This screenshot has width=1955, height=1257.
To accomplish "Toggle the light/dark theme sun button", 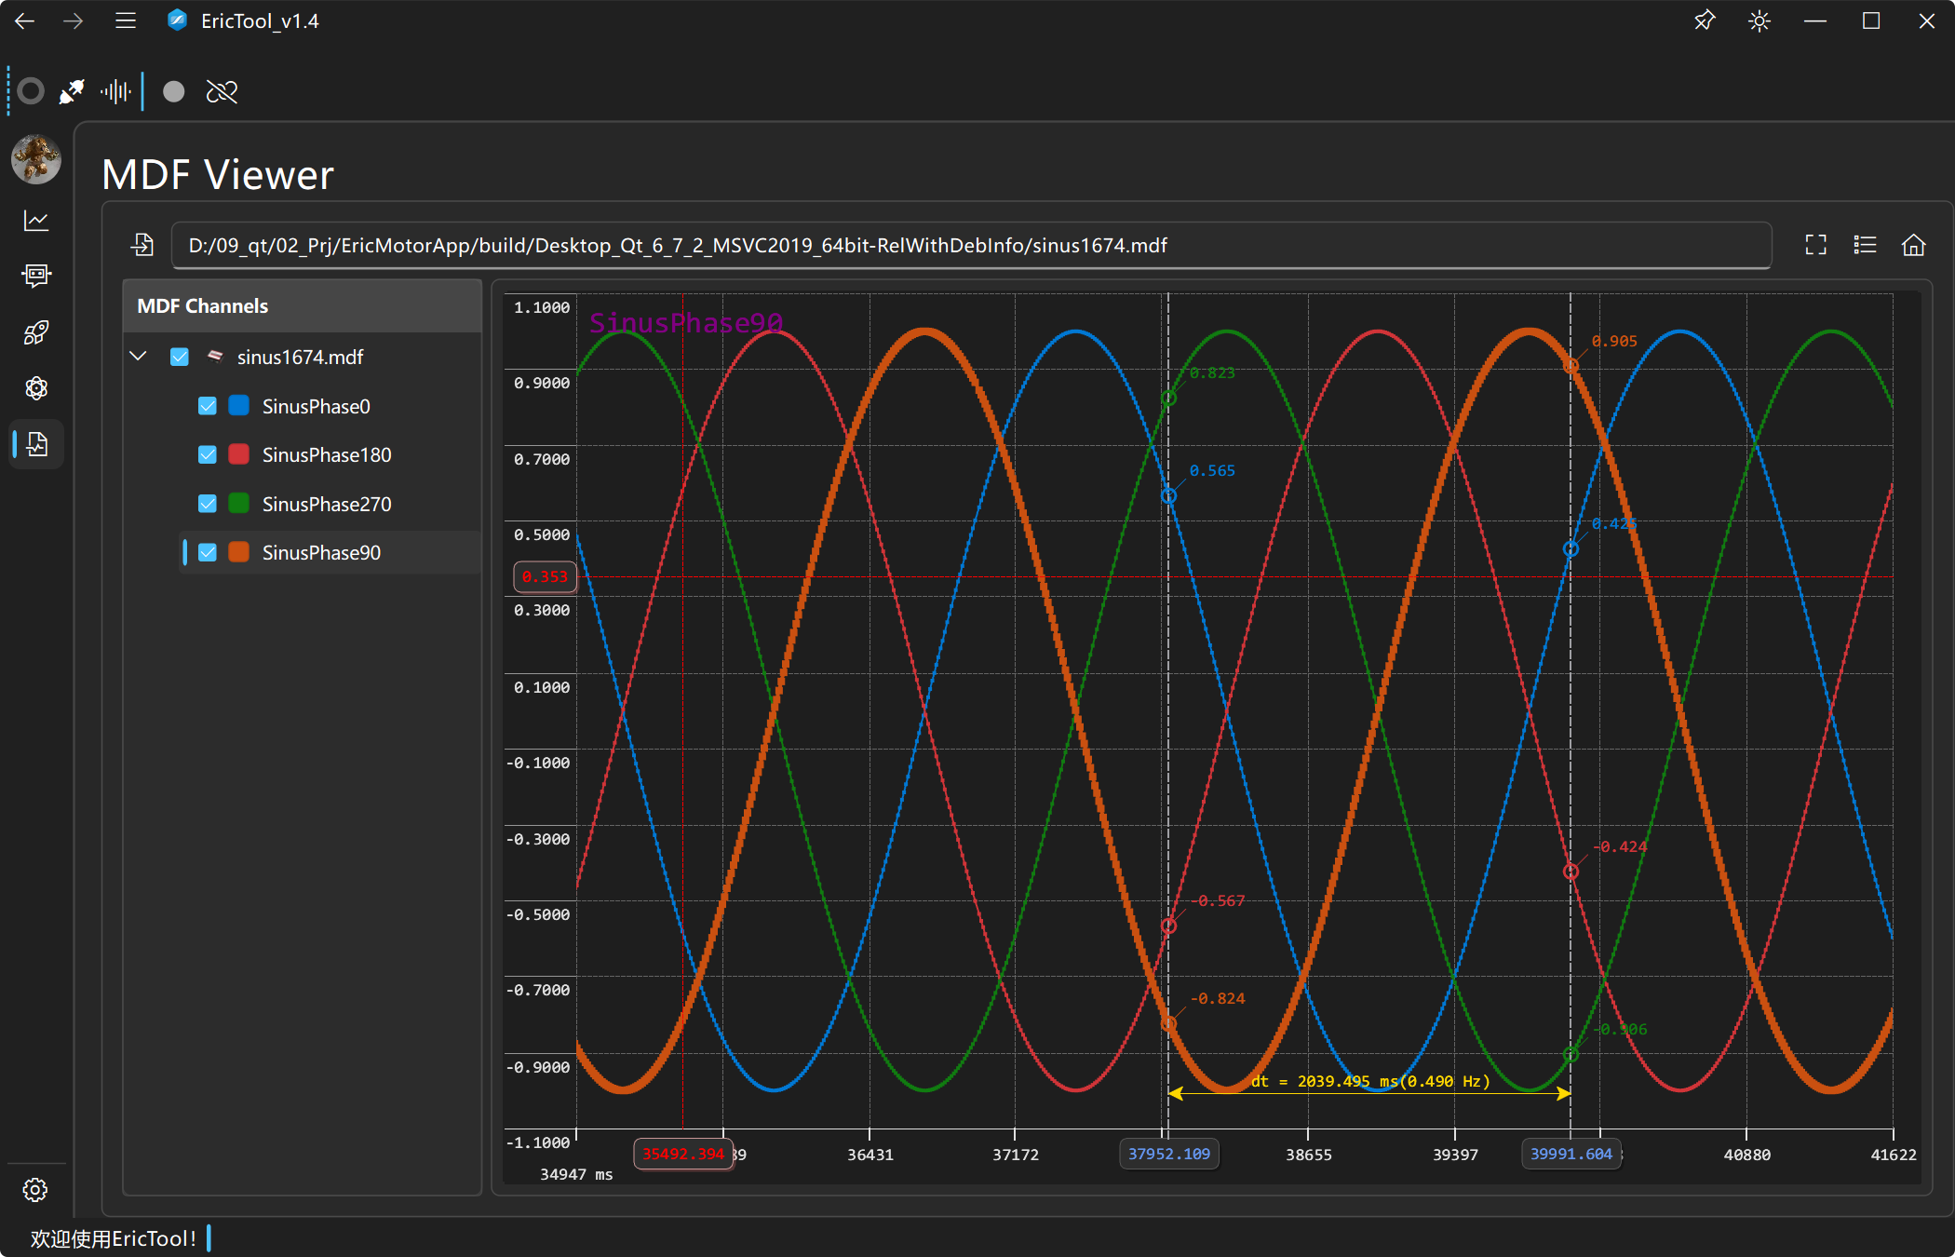I will tap(1759, 20).
